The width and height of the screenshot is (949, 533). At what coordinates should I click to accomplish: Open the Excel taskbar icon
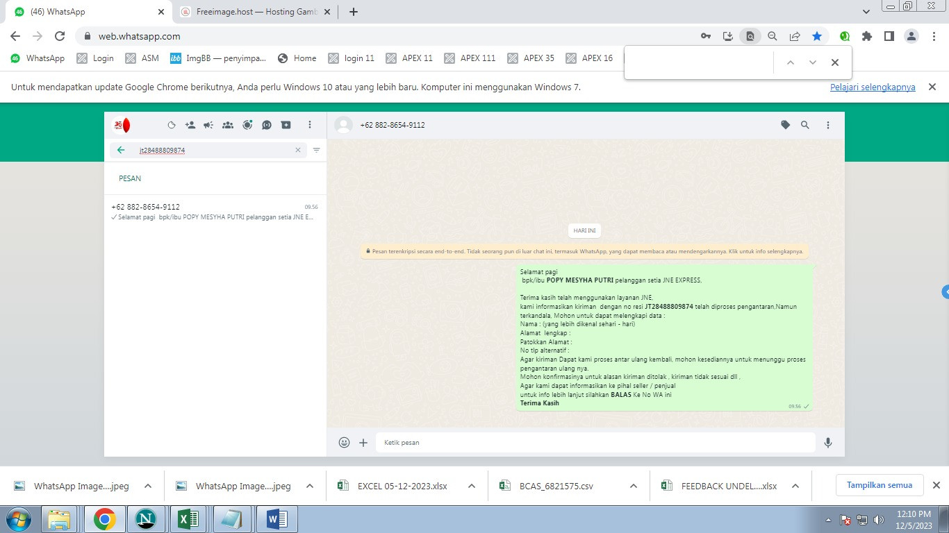pos(188,519)
